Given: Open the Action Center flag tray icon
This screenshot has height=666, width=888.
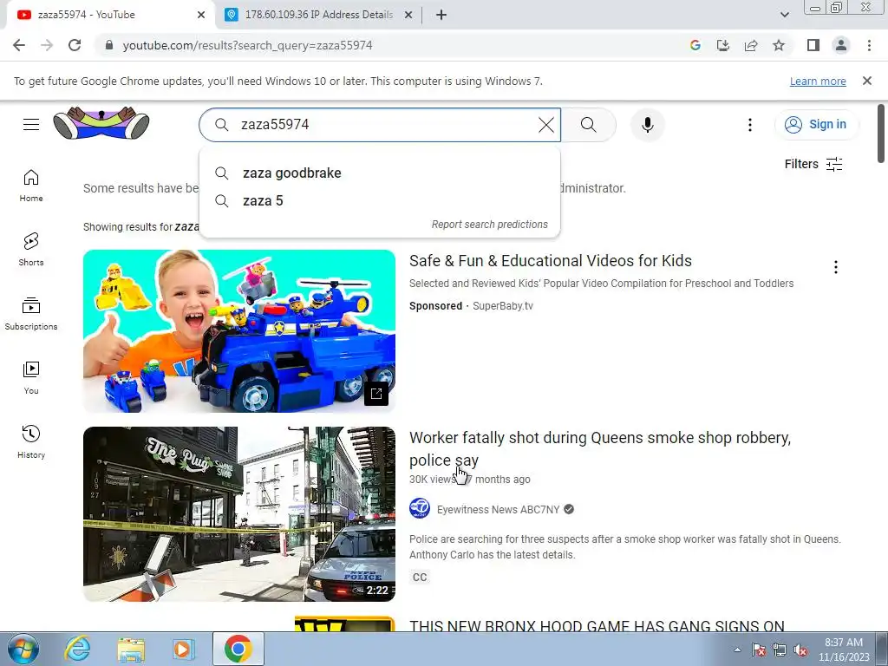Looking at the screenshot, I should coord(758,650).
